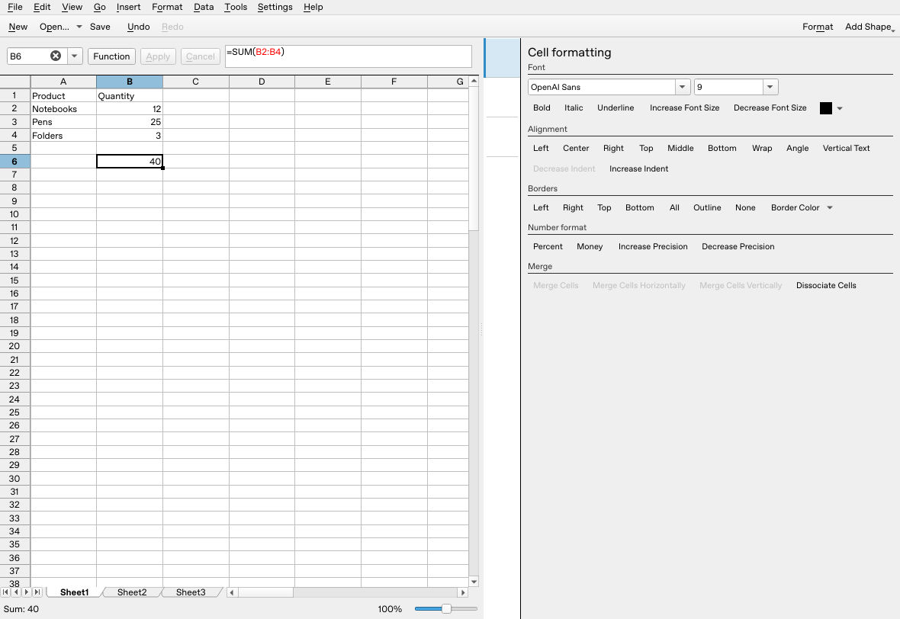Apply All borders
This screenshot has height=619, width=900.
(674, 207)
